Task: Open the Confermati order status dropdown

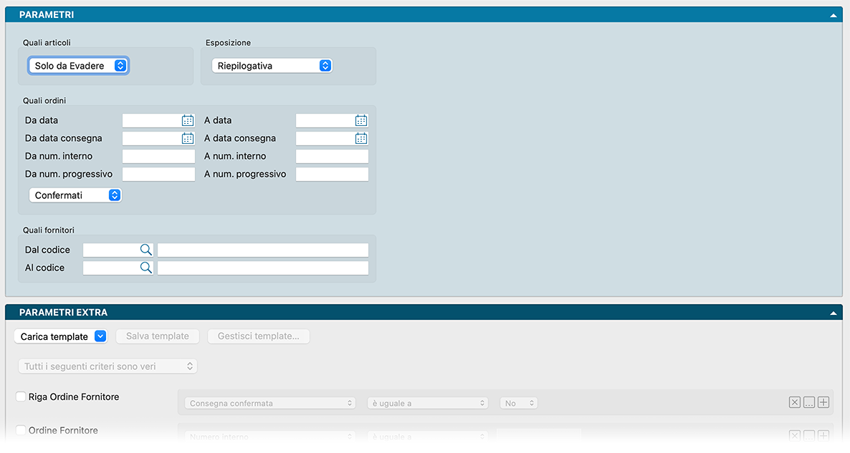Action: click(75, 195)
